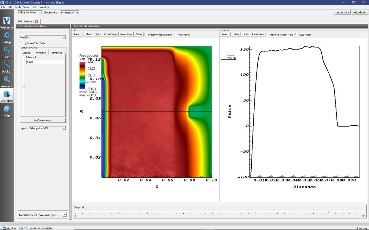Click the Unload Data button

[x=342, y=12]
